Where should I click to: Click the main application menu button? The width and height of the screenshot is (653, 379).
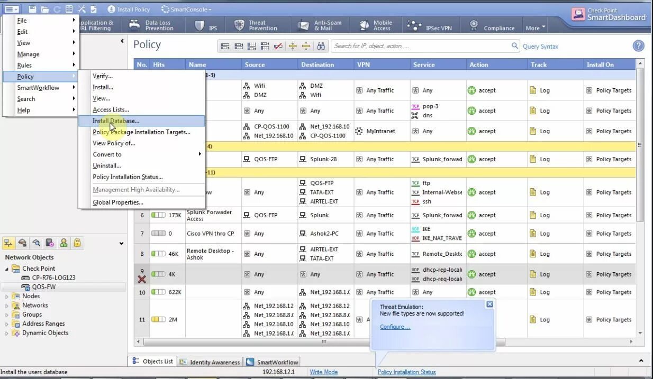click(x=12, y=9)
